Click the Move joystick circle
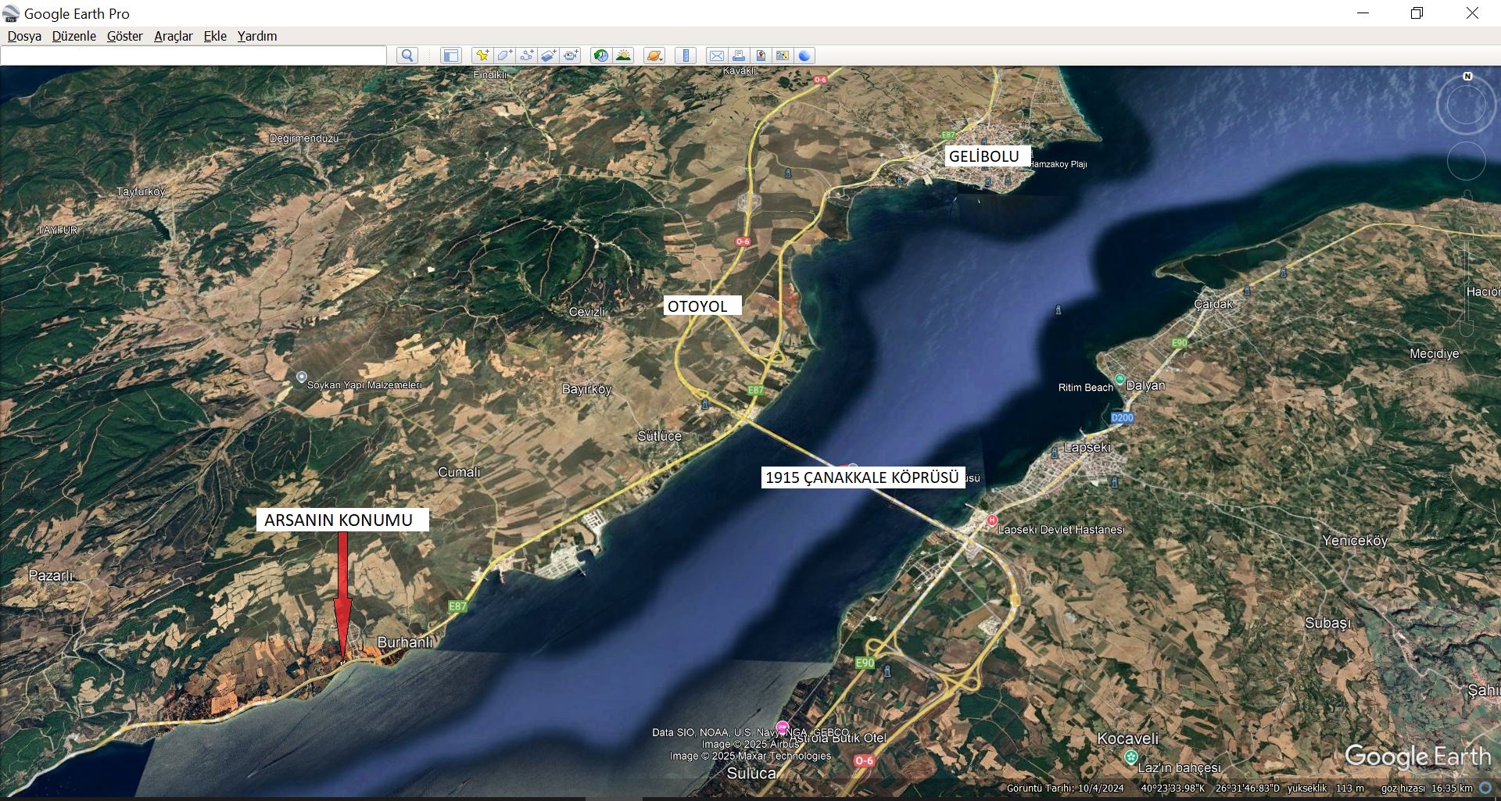This screenshot has height=801, width=1501. click(1467, 162)
